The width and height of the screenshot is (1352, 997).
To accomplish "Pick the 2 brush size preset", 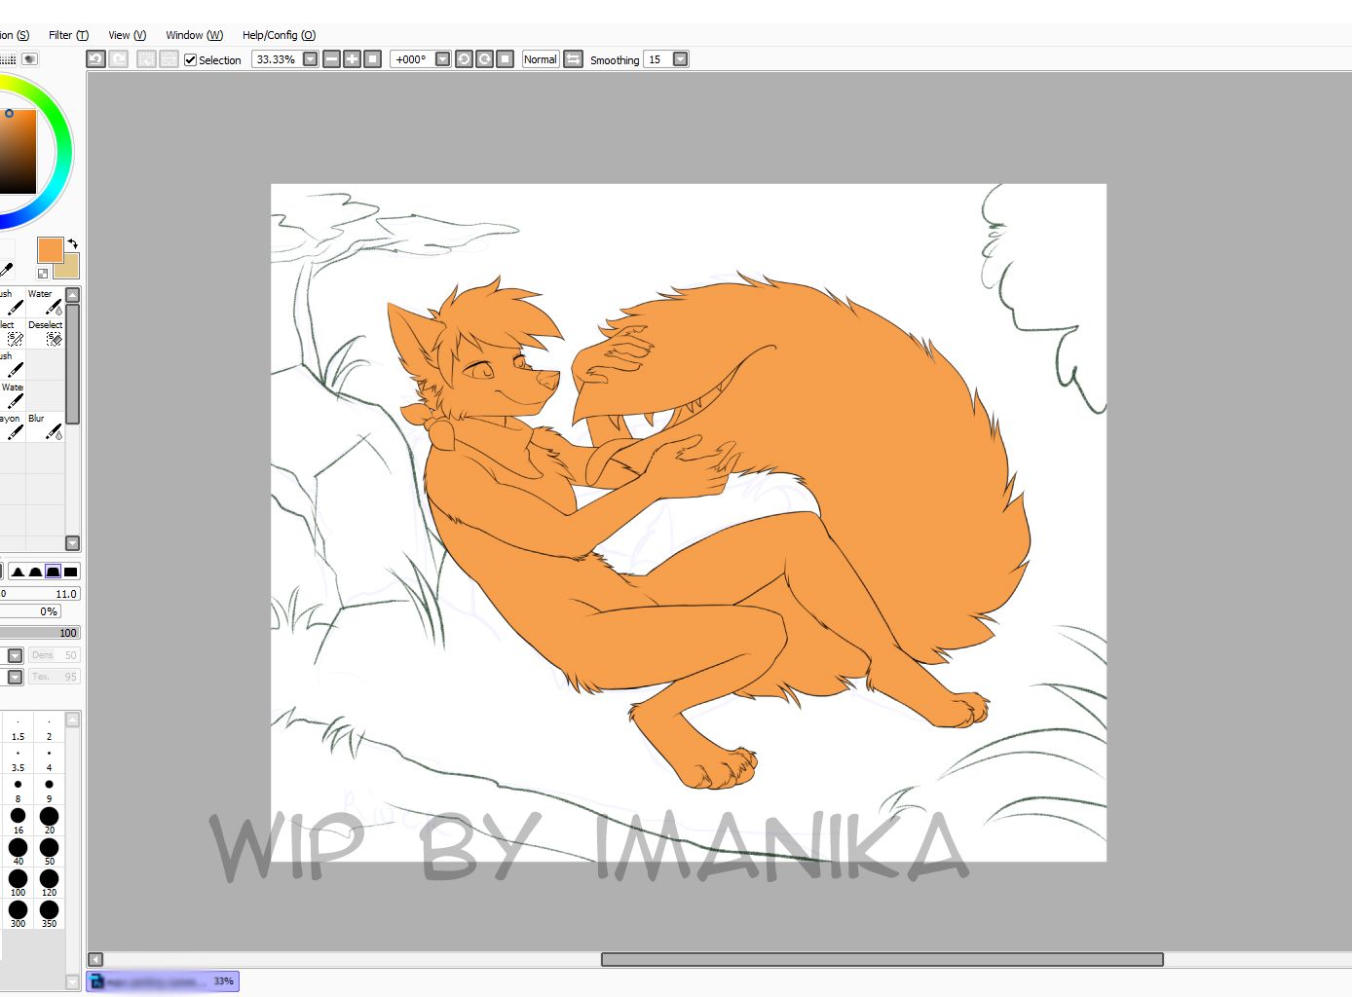I will point(49,726).
